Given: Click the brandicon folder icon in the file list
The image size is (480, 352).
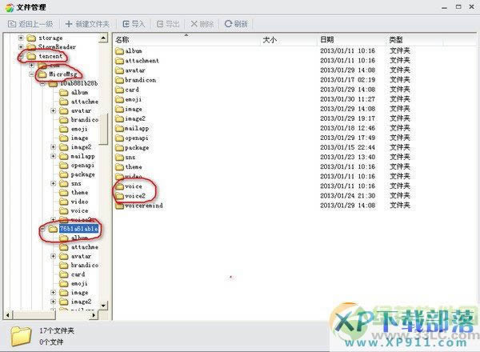Looking at the screenshot, I should pyautogui.click(x=119, y=80).
